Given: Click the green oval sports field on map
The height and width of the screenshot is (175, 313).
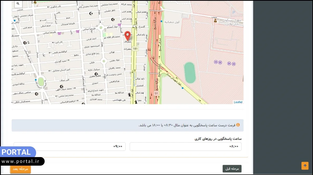Looking at the screenshot, I should point(190,73).
